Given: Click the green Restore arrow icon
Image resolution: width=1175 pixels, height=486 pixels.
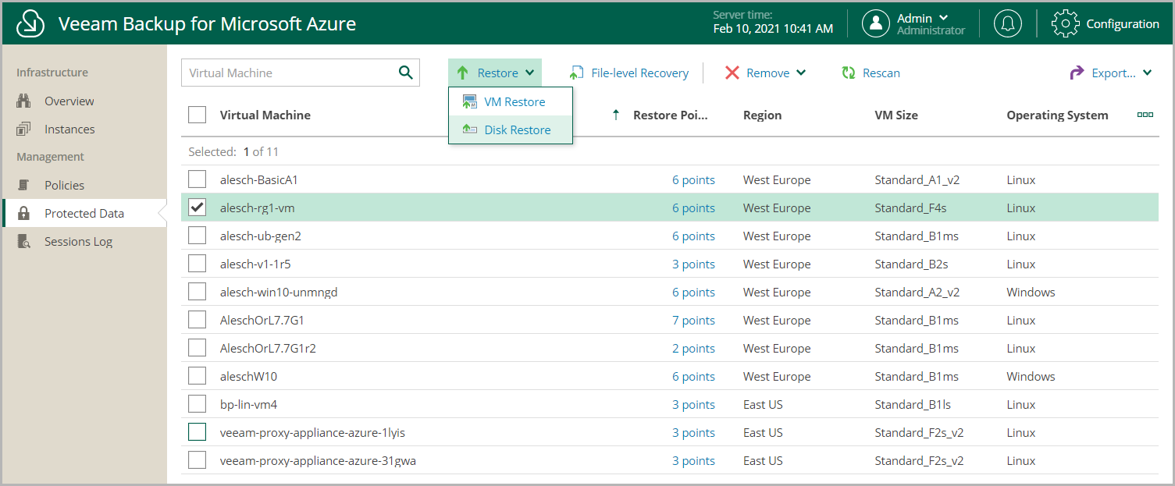Looking at the screenshot, I should click(462, 73).
